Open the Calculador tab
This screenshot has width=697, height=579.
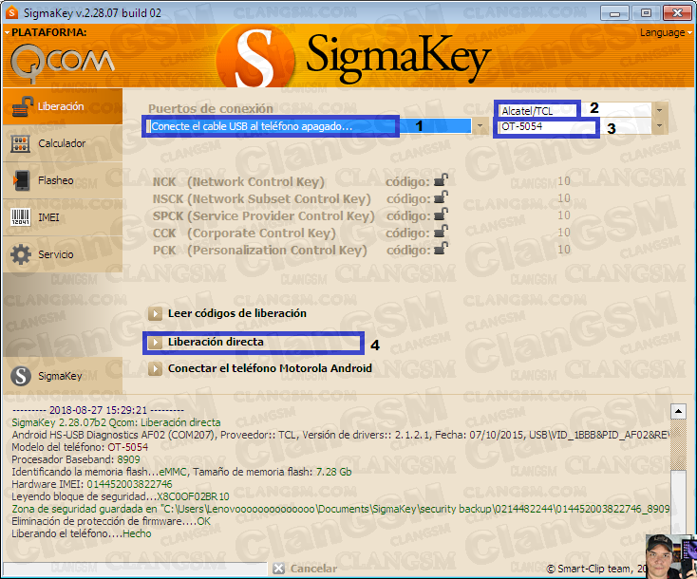[63, 143]
